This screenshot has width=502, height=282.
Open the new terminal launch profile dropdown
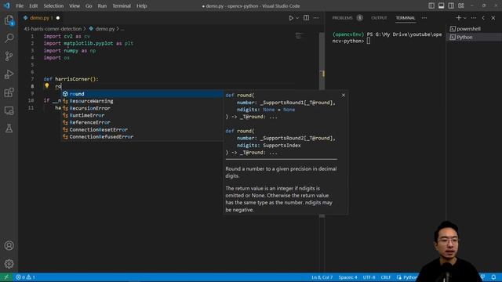pos(465,18)
